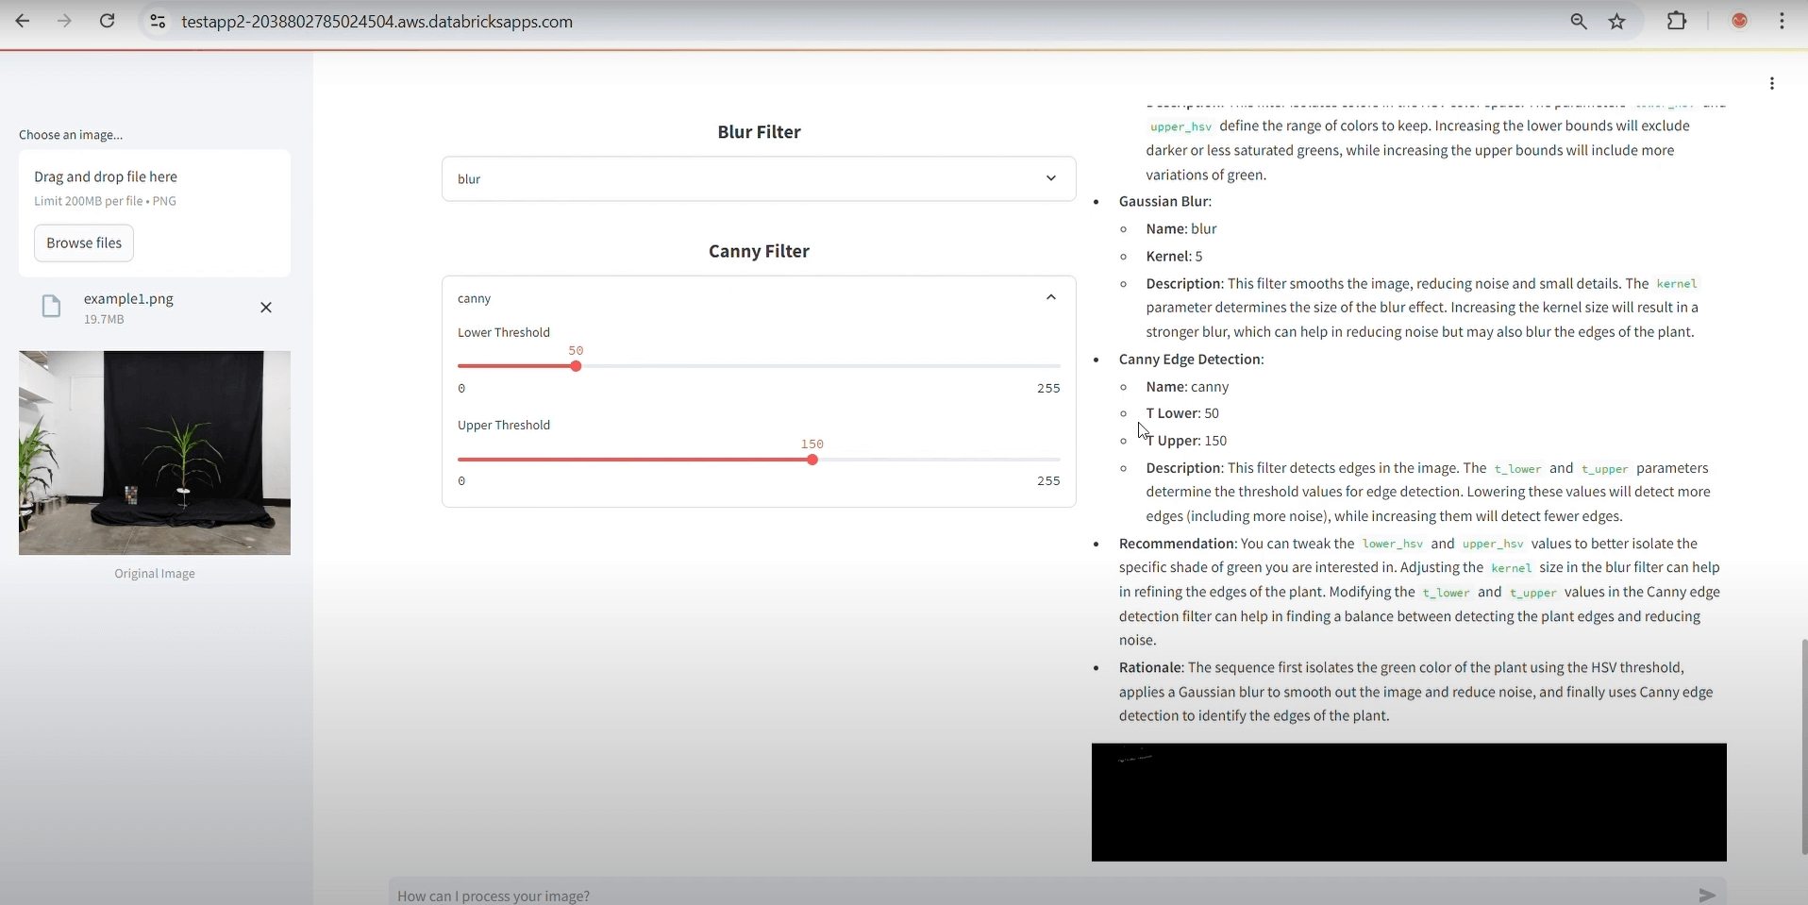Open the Streamlit app options menu
The height and width of the screenshot is (905, 1808).
[1772, 84]
